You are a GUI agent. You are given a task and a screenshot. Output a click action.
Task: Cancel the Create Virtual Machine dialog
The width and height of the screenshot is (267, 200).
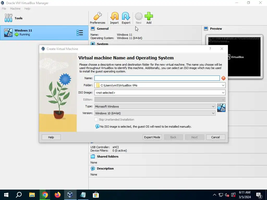pyautogui.click(x=216, y=137)
